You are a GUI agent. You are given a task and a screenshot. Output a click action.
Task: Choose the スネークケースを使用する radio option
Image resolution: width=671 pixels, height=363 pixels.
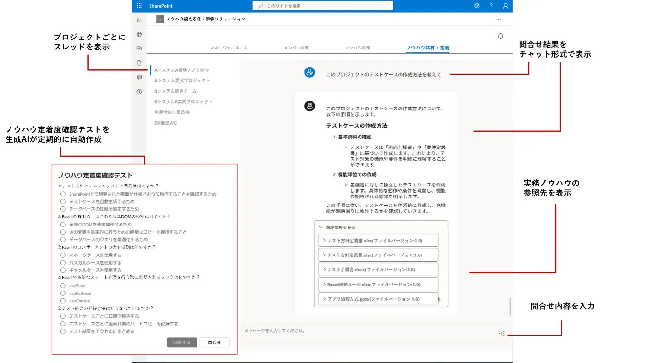63,255
